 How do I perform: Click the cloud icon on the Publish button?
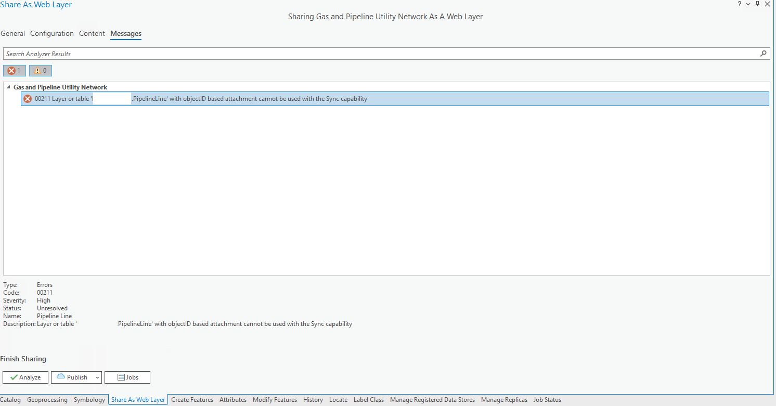click(x=61, y=377)
